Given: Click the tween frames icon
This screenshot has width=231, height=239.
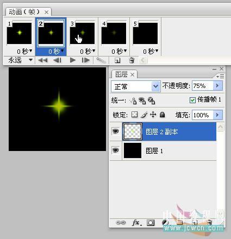Looking at the screenshot, I should tap(101, 60).
